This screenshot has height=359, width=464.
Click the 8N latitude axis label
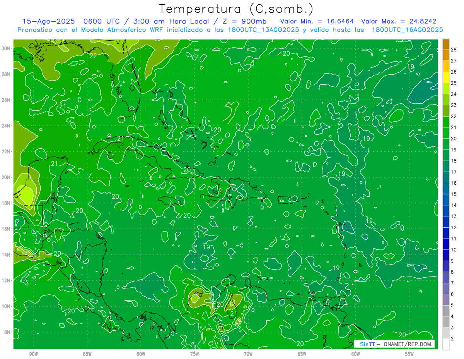tap(8, 332)
